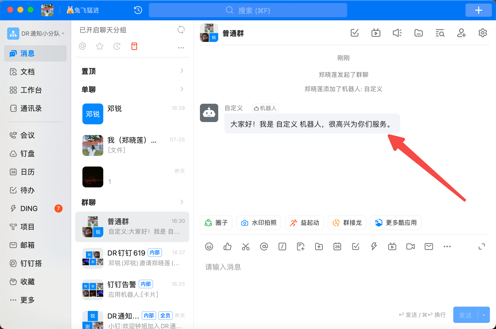This screenshot has height=329, width=496.
Task: Expand the 置顶 section chevron
Action: 182,71
